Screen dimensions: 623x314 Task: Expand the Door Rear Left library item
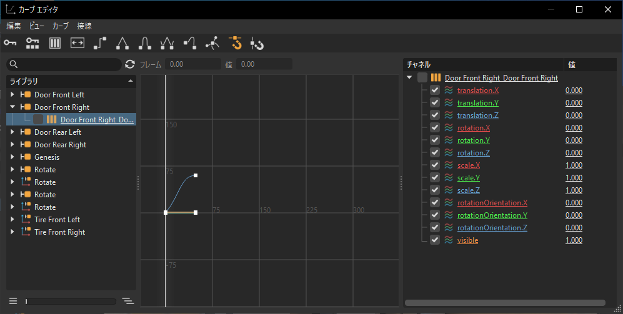pyautogui.click(x=12, y=132)
